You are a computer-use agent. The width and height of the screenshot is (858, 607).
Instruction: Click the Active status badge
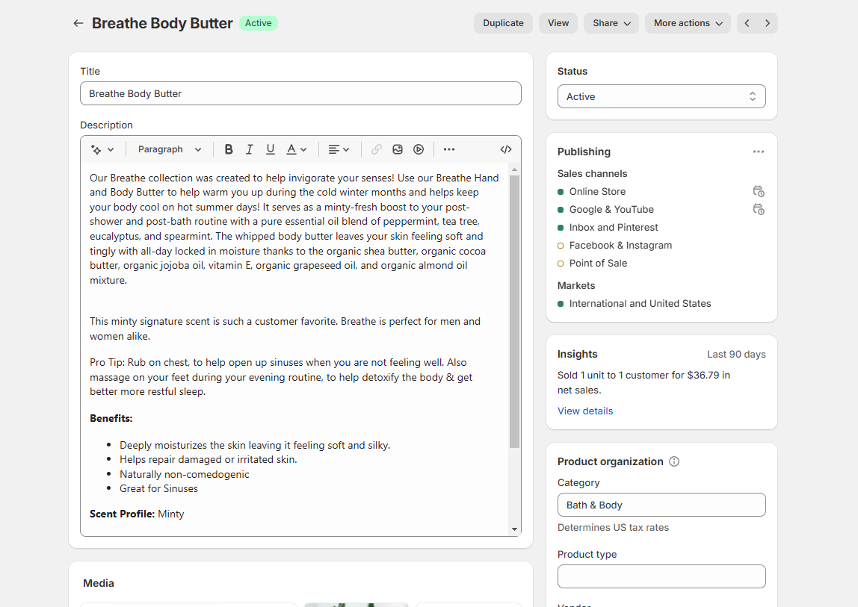[259, 23]
